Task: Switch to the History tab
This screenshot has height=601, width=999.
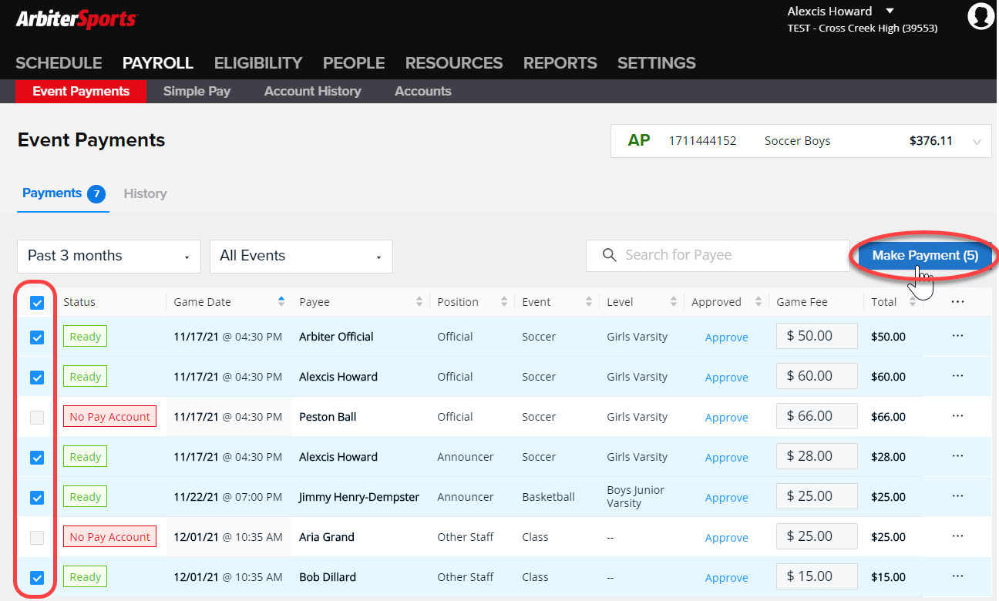Action: tap(145, 193)
